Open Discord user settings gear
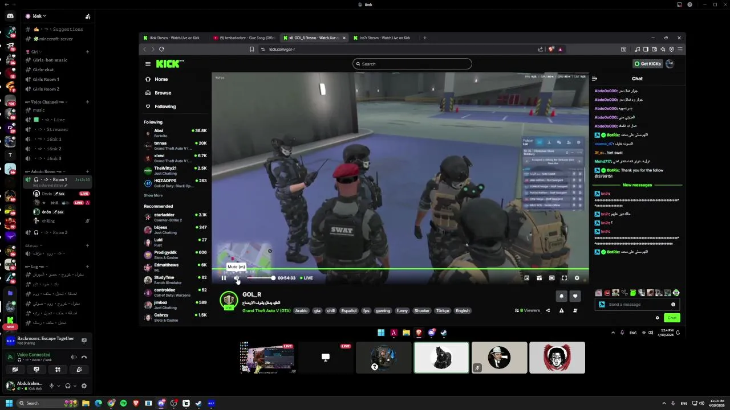This screenshot has height=410, width=730. click(84, 386)
